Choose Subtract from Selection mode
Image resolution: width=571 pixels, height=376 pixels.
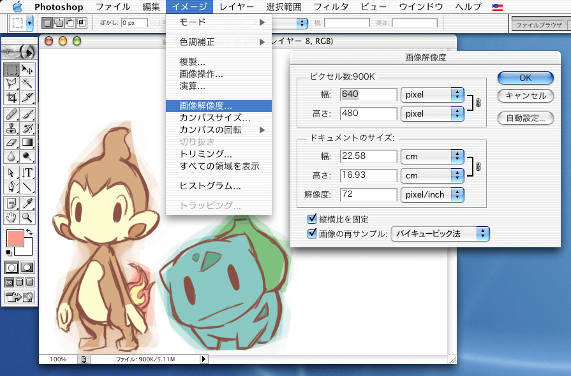(70, 24)
